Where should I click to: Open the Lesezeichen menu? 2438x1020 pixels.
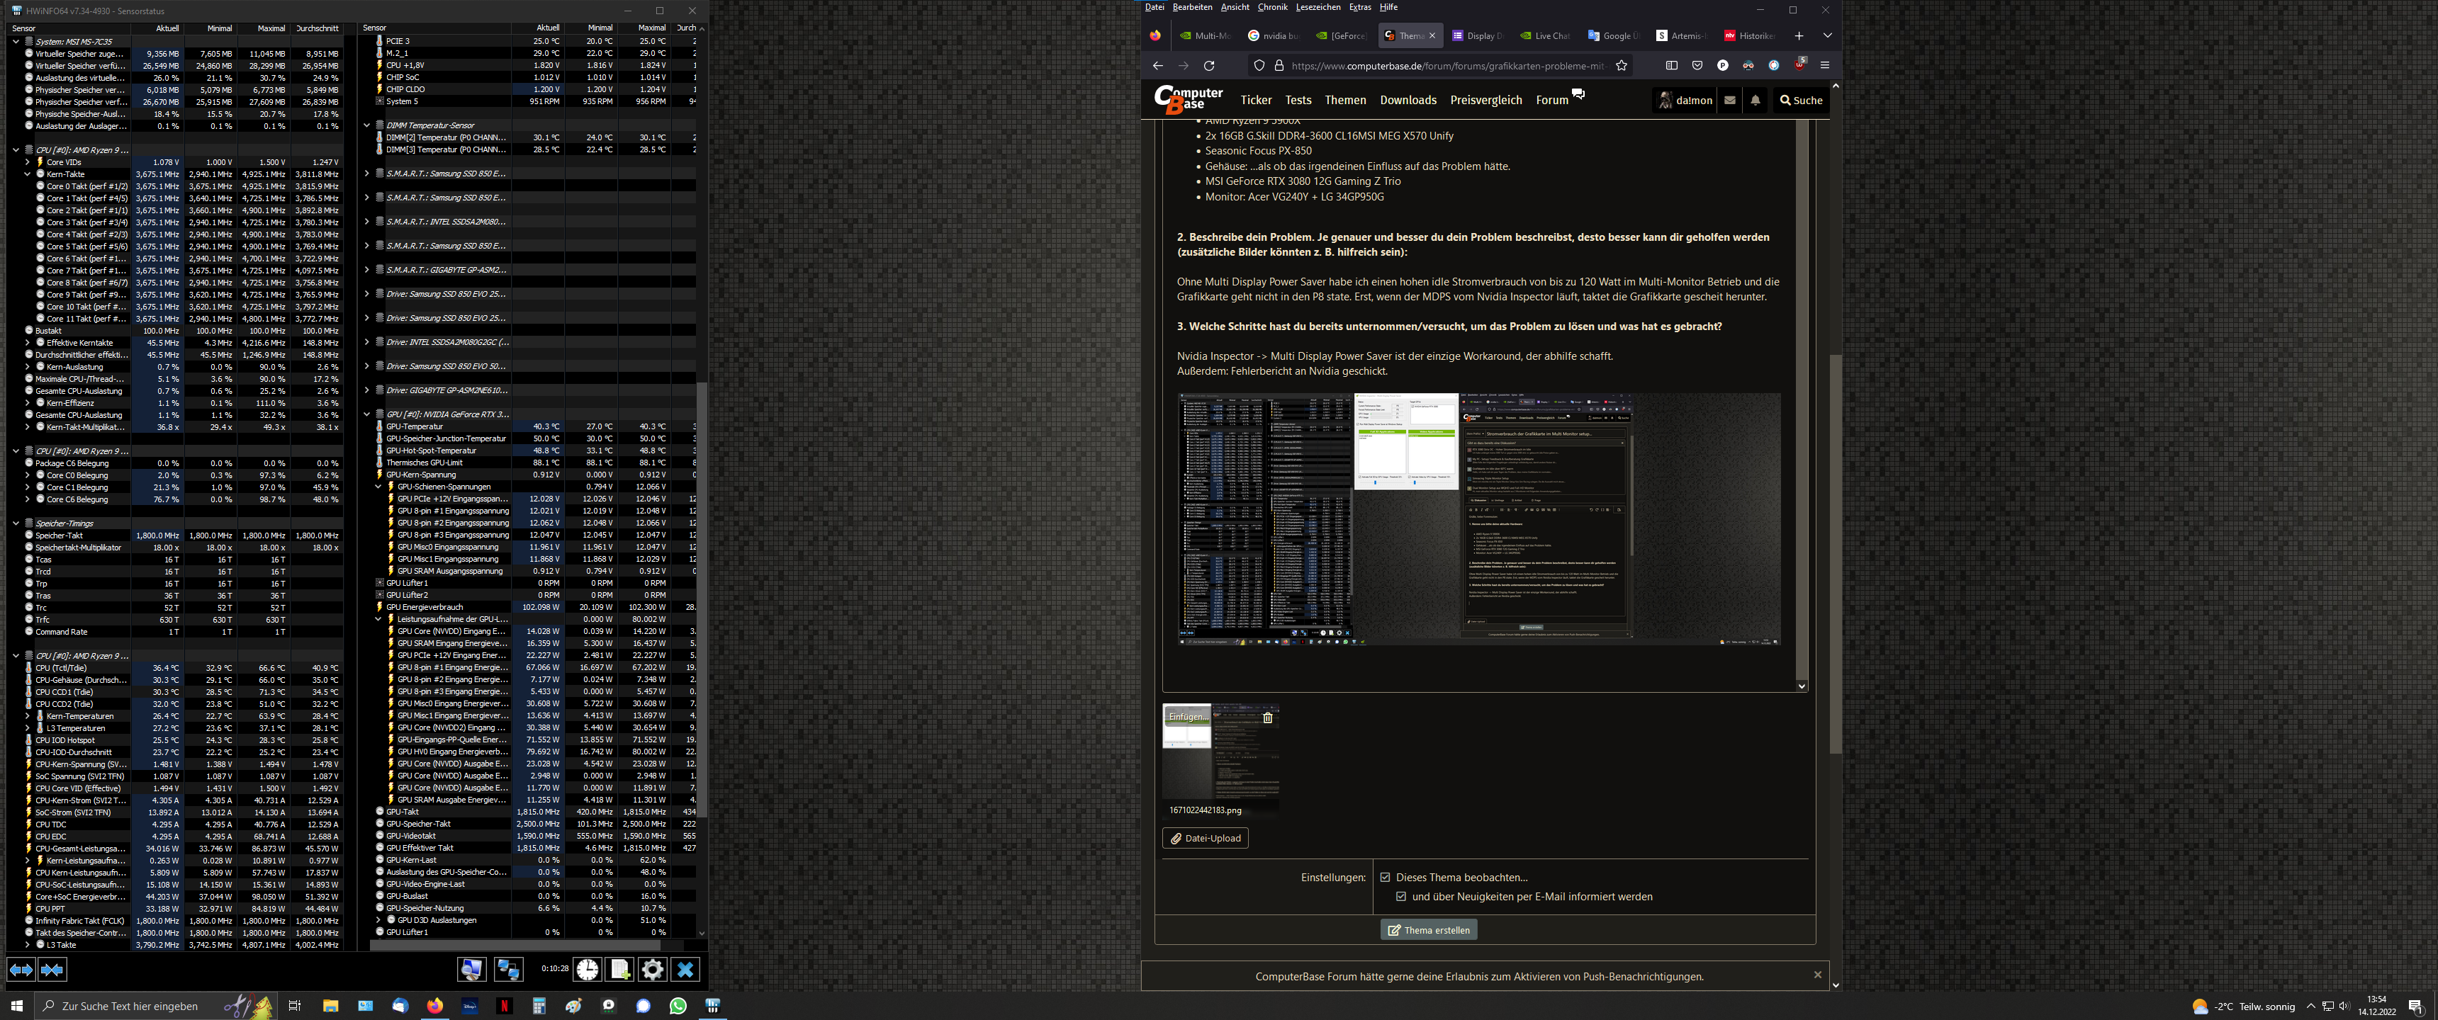click(x=1318, y=8)
